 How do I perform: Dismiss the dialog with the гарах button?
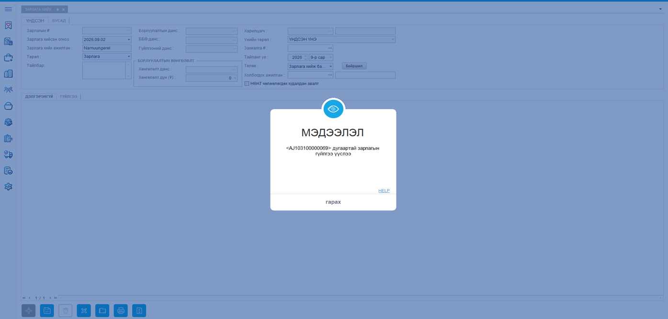coord(333,202)
